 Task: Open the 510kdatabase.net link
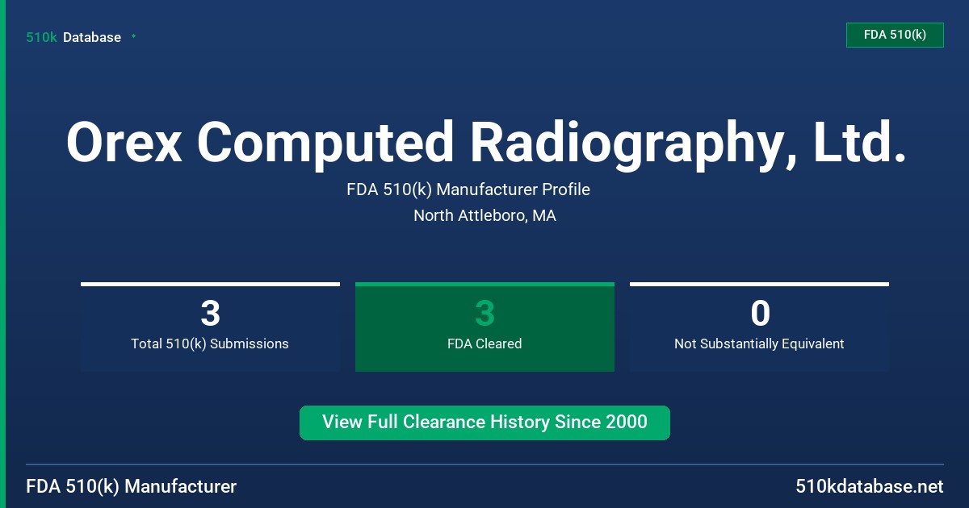(x=869, y=487)
